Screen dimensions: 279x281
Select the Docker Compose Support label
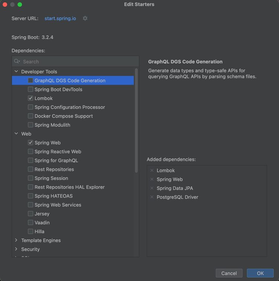coord(64,116)
